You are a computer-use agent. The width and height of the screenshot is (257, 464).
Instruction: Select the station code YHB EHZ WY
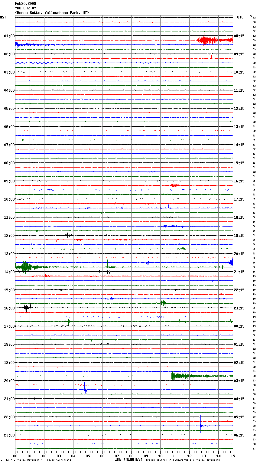pos(25,8)
